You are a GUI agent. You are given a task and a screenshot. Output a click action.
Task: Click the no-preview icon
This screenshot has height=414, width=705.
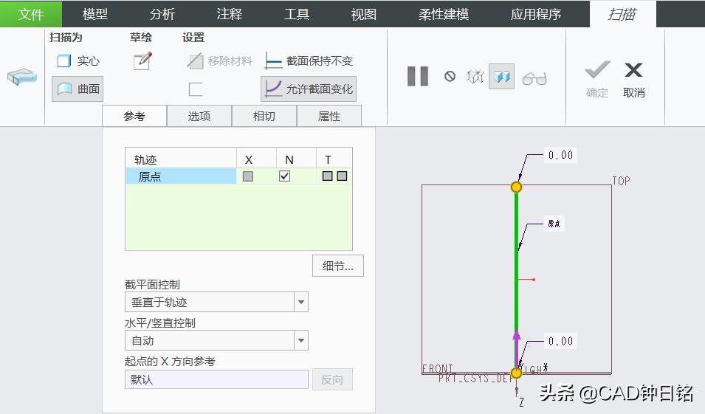[x=450, y=77]
